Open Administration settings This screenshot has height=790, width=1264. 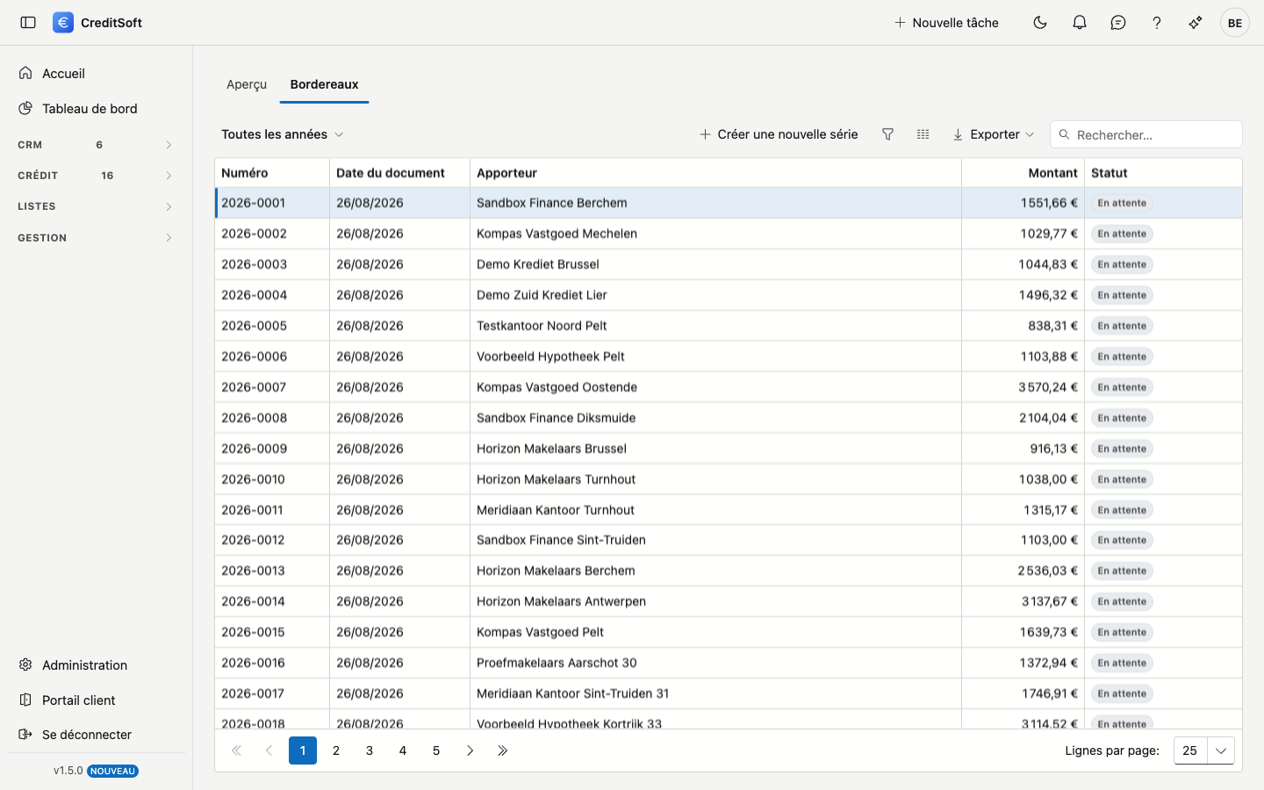coord(97,665)
